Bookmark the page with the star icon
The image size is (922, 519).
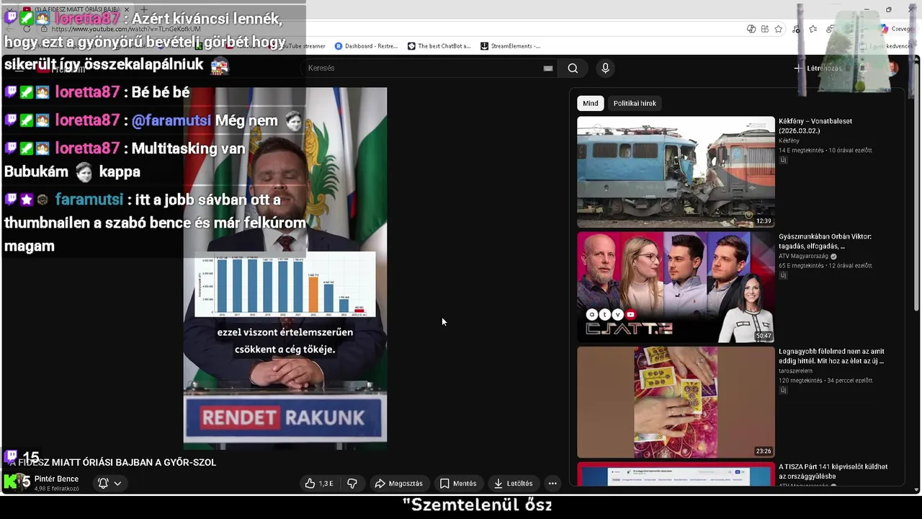(x=779, y=29)
